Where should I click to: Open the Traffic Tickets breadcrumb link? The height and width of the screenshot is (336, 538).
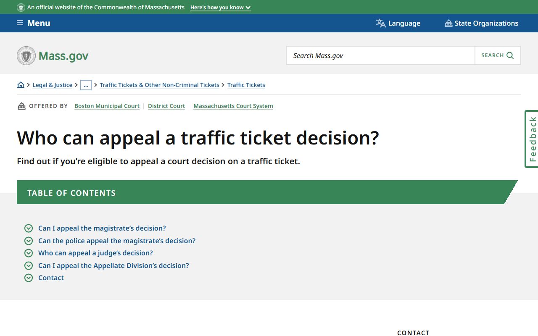tap(246, 85)
